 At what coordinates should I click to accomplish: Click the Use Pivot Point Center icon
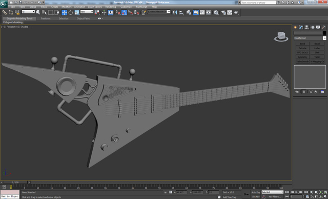click(x=97, y=12)
